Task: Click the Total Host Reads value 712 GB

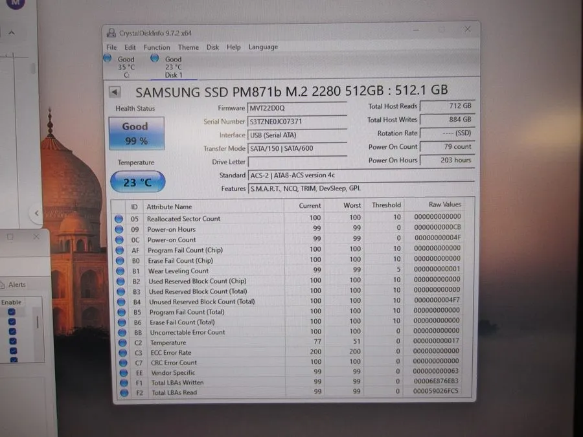Action: click(x=447, y=106)
